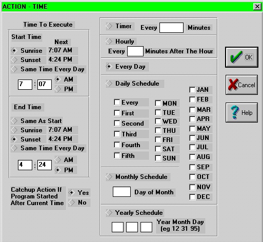The image size is (263, 242).
Task: Check the Fourth checkbox
Action: (117, 145)
